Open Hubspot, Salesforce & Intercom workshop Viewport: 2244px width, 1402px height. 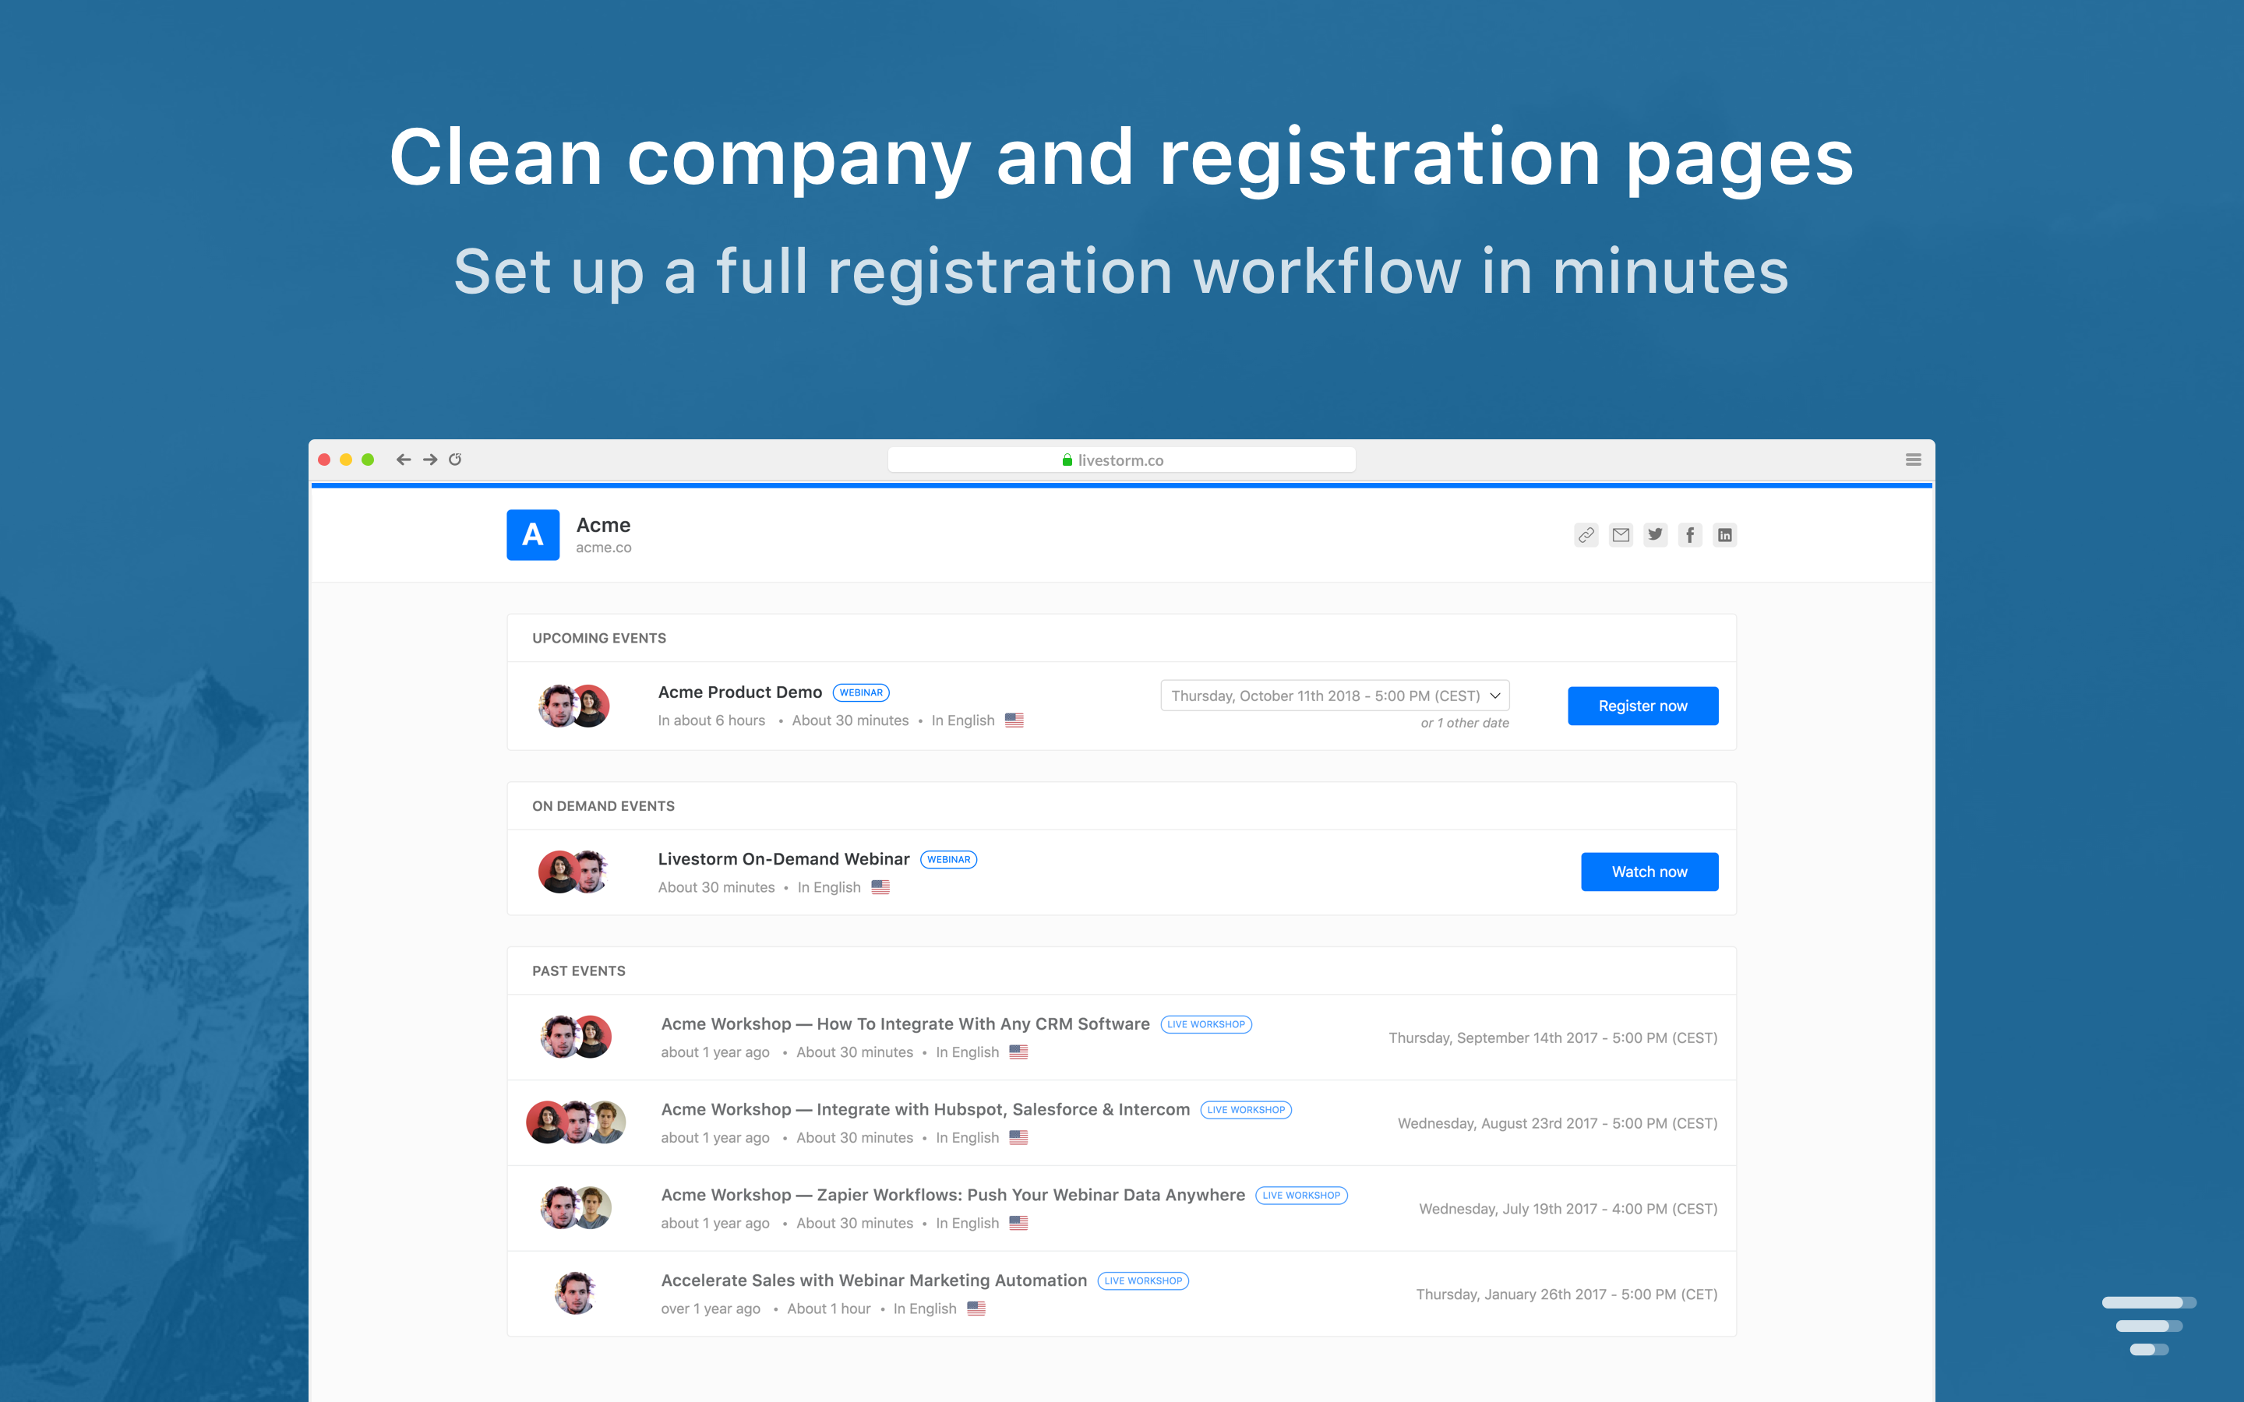coord(925,1109)
